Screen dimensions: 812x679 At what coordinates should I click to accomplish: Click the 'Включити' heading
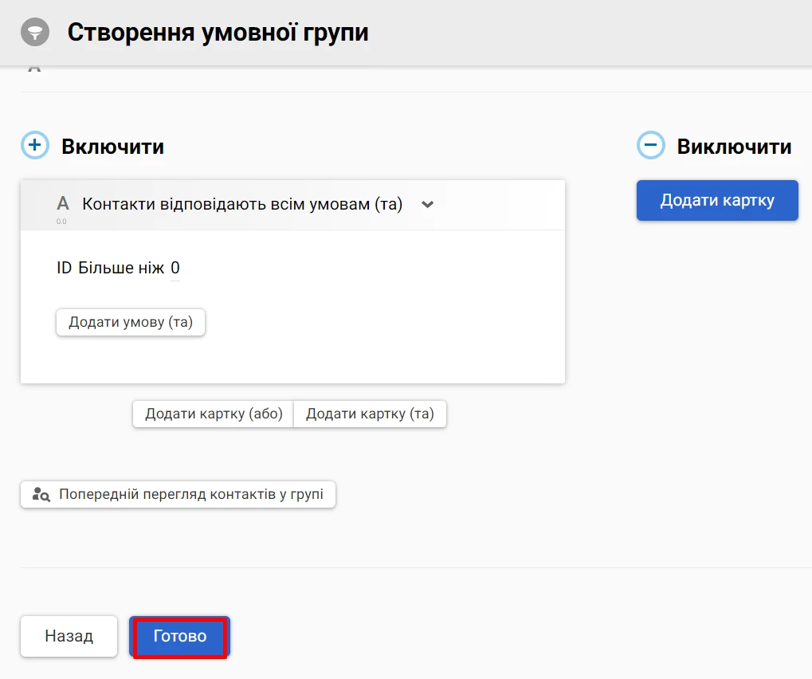113,147
